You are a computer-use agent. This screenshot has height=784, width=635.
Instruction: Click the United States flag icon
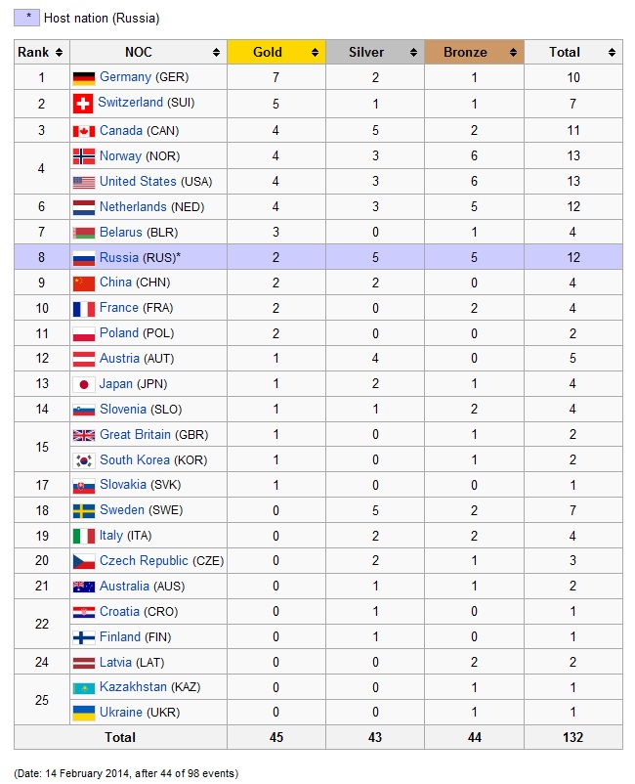[84, 183]
